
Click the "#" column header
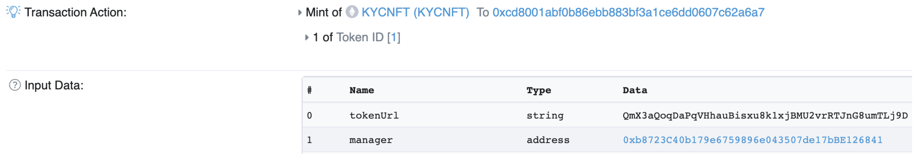(x=309, y=90)
